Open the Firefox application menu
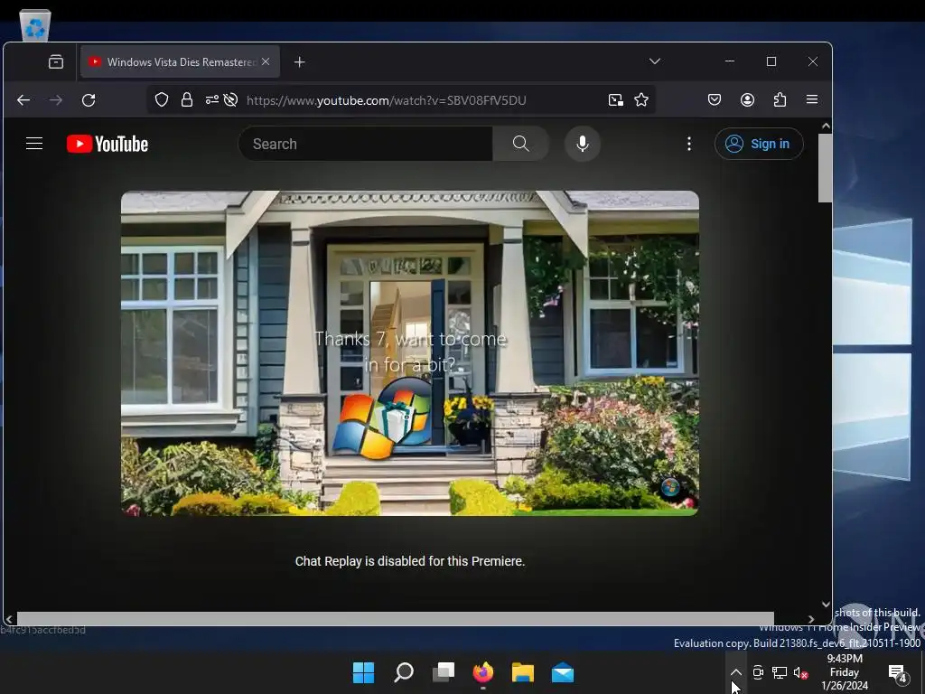The width and height of the screenshot is (925, 694). pos(812,99)
